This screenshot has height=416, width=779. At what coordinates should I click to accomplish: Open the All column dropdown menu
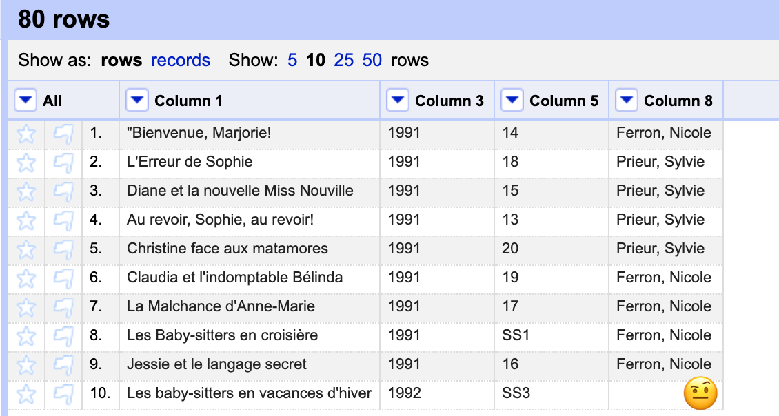coord(25,99)
